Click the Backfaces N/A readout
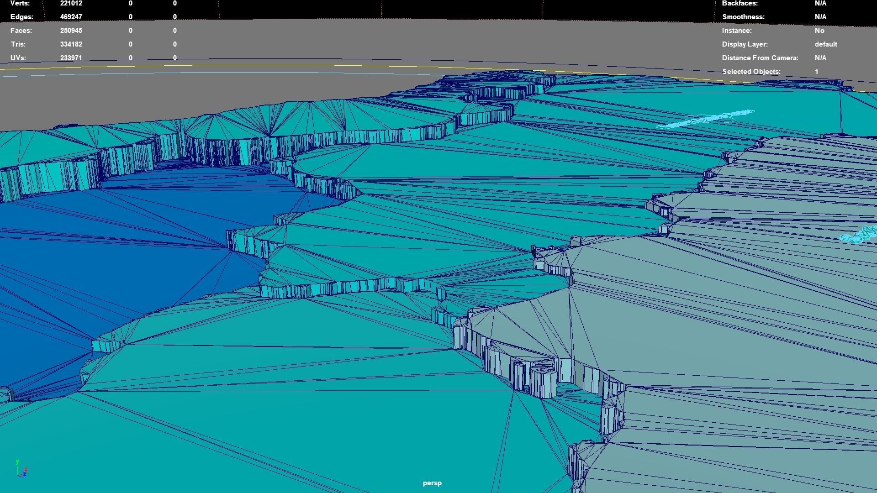Viewport: 877px width, 493px height. (820, 3)
